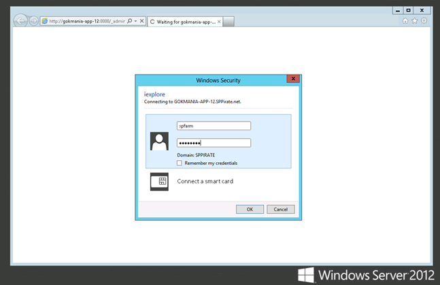The image size is (440, 285).
Task: Click the user account picture tile
Action: (x=159, y=141)
